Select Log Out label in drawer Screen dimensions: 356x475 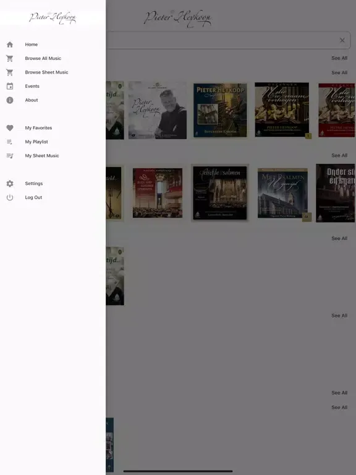click(x=33, y=197)
